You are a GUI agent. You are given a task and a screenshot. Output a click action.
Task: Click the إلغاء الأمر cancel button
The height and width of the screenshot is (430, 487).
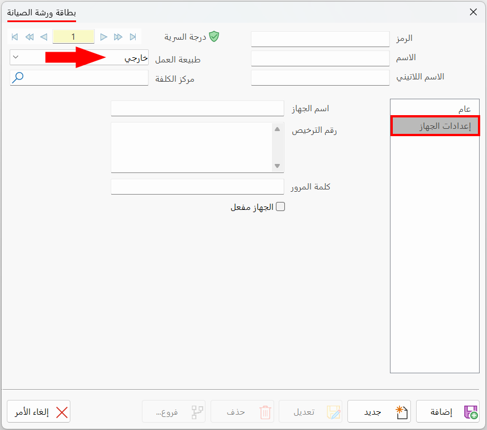point(39,411)
